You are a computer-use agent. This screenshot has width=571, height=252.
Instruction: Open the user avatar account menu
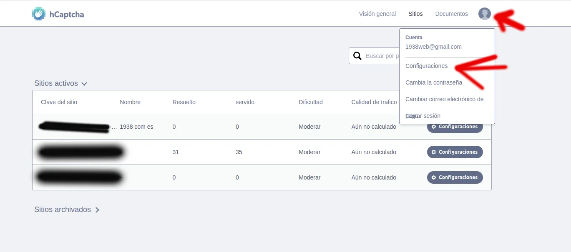[485, 14]
